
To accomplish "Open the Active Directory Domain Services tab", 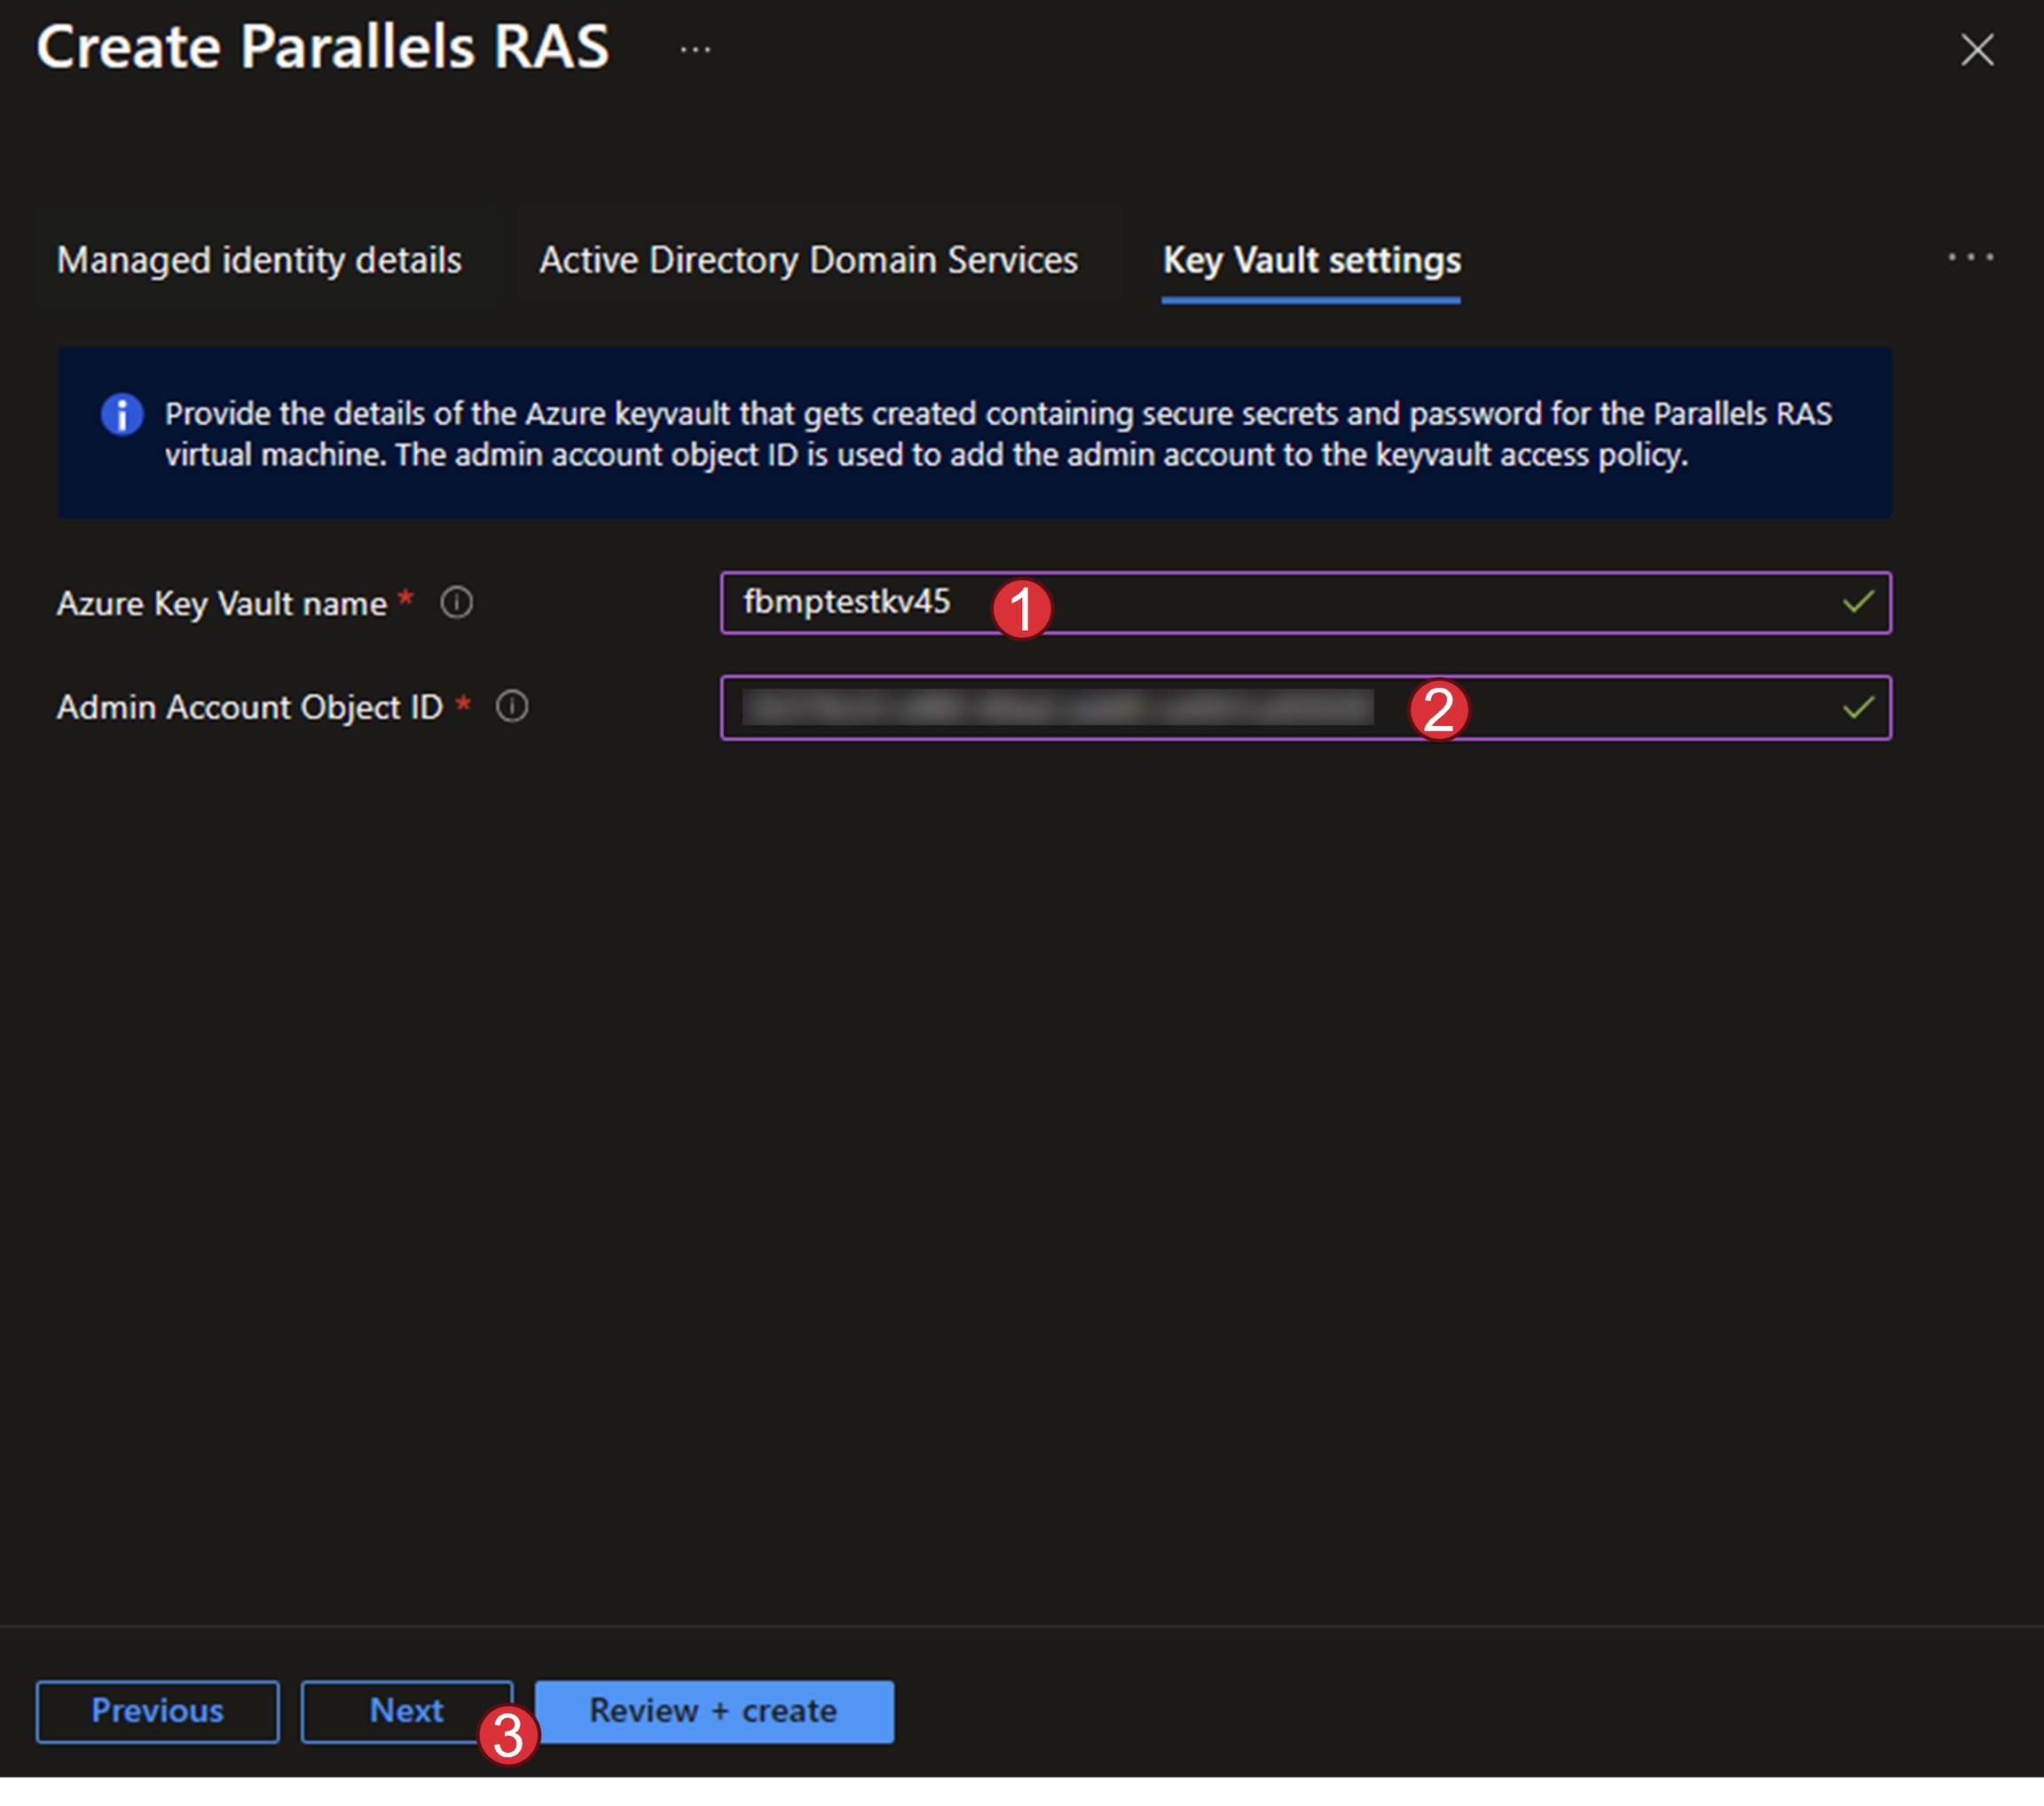I will [x=808, y=260].
